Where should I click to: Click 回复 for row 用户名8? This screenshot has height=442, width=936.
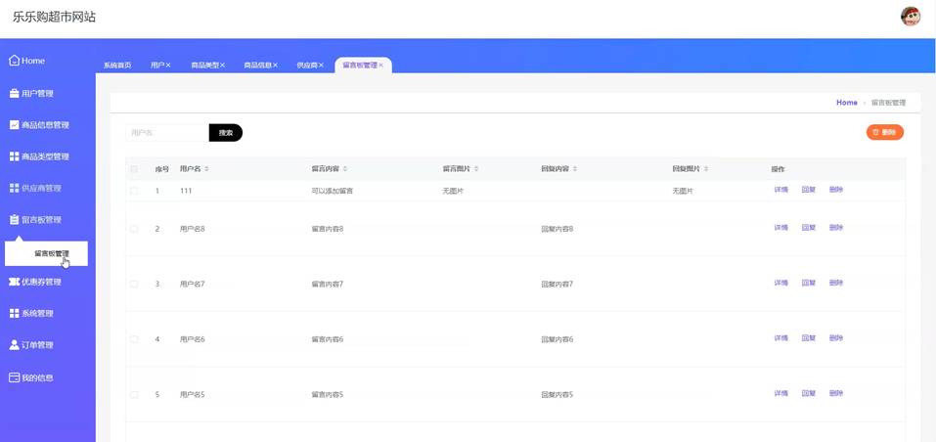point(808,227)
